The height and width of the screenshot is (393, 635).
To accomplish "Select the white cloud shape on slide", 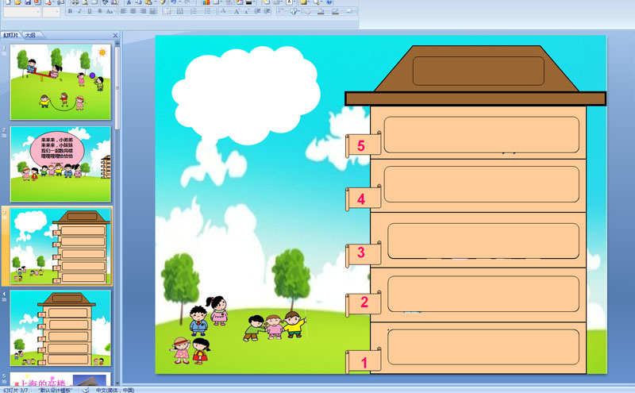I will coord(246,95).
